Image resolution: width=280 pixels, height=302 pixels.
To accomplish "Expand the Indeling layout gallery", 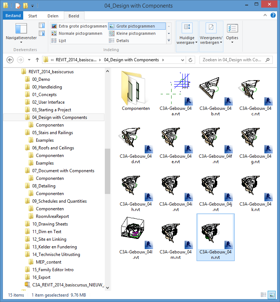I will tap(169, 41).
